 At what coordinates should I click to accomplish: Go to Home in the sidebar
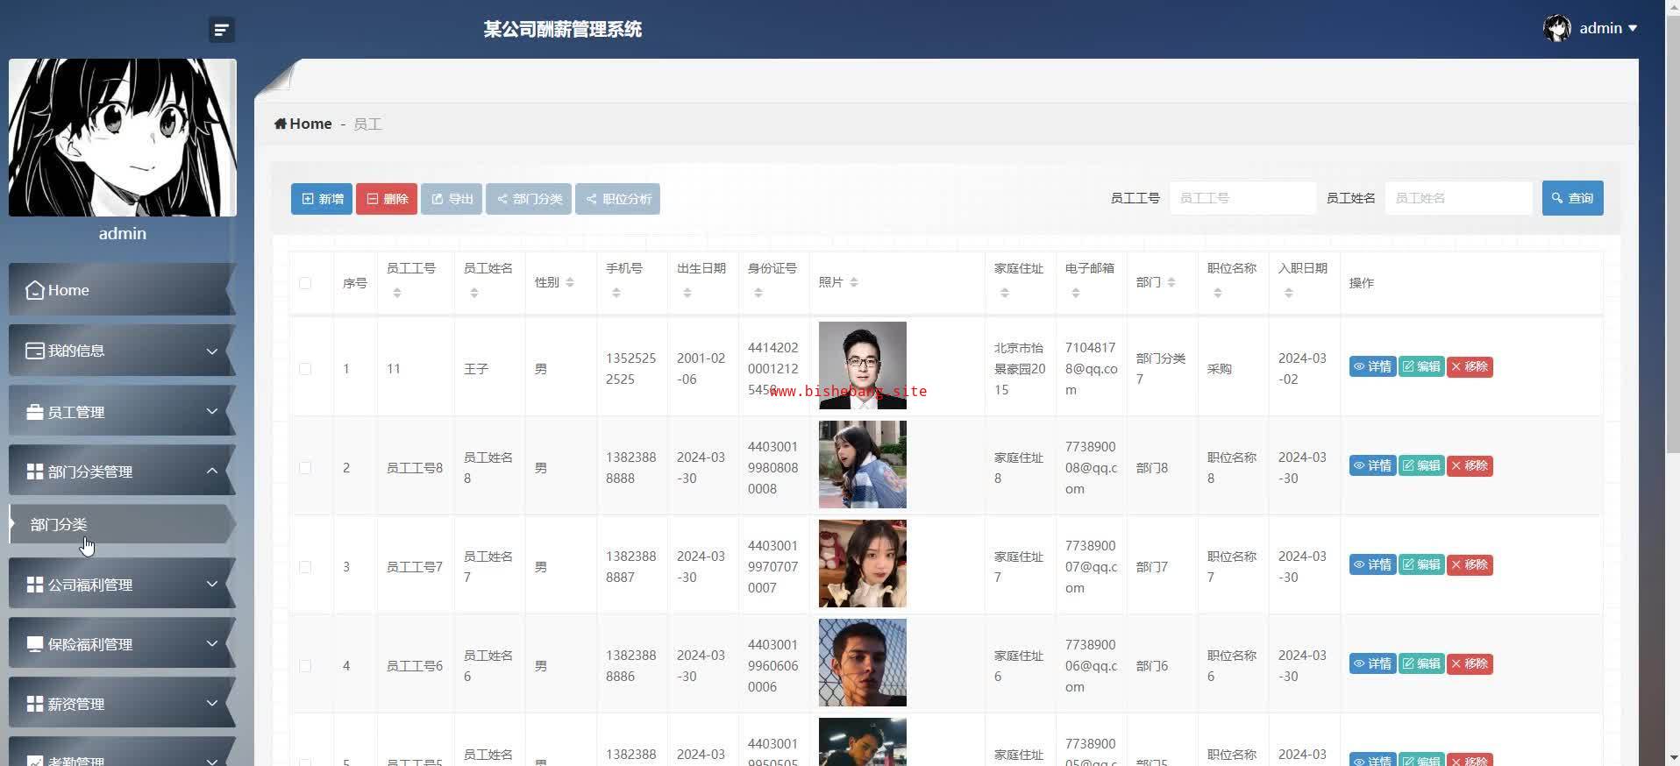tap(122, 289)
